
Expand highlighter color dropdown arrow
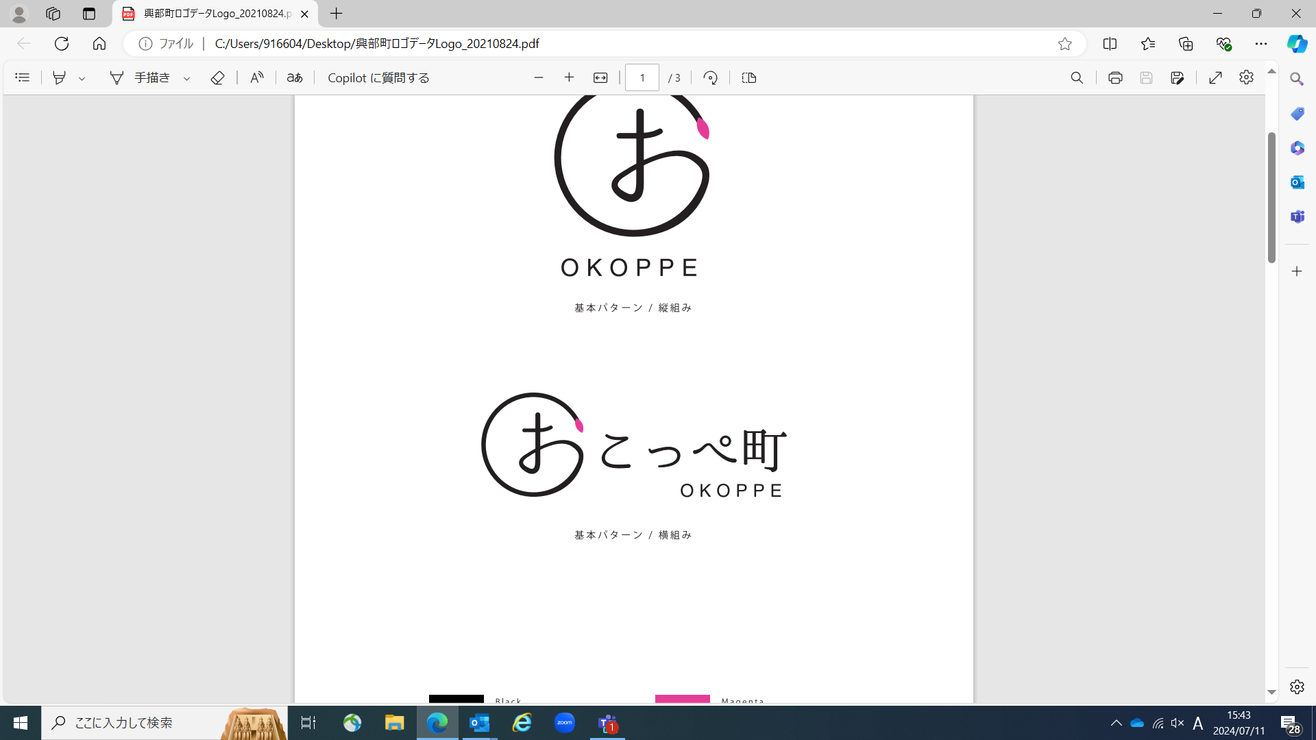tap(82, 79)
